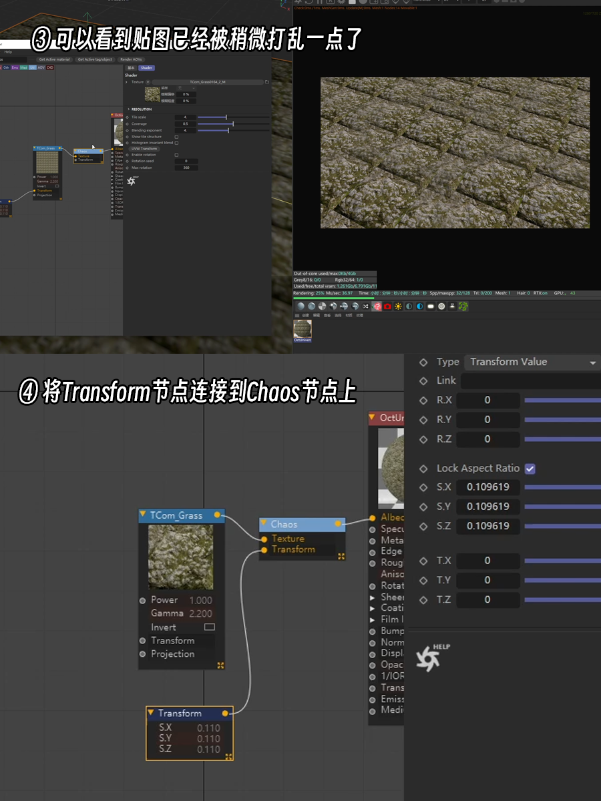
Task: Click the shuffle arrows icon in render toolbar
Action: tap(365, 306)
